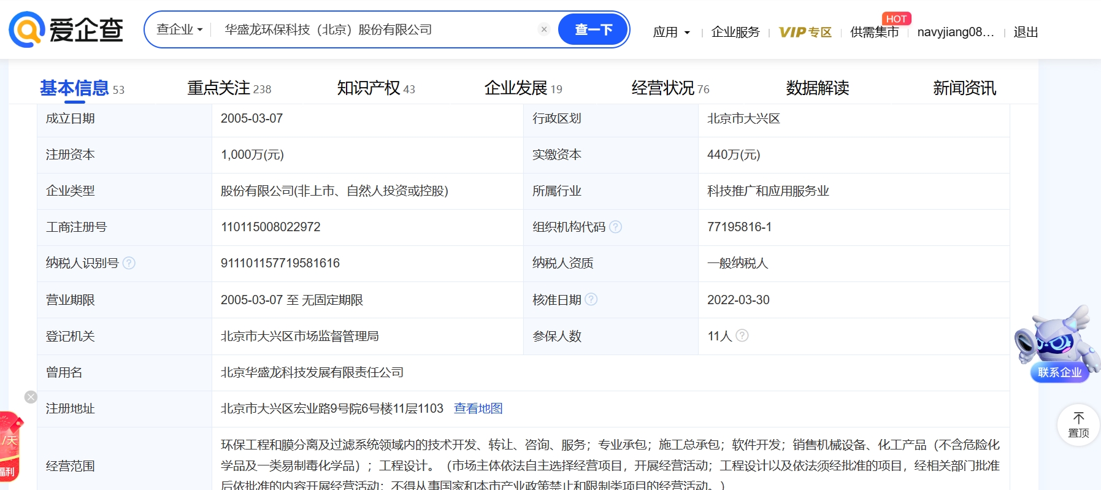Select the 所属行业 value 科技推广和应用服务业
Screen dimensions: 1101x490
click(768, 191)
